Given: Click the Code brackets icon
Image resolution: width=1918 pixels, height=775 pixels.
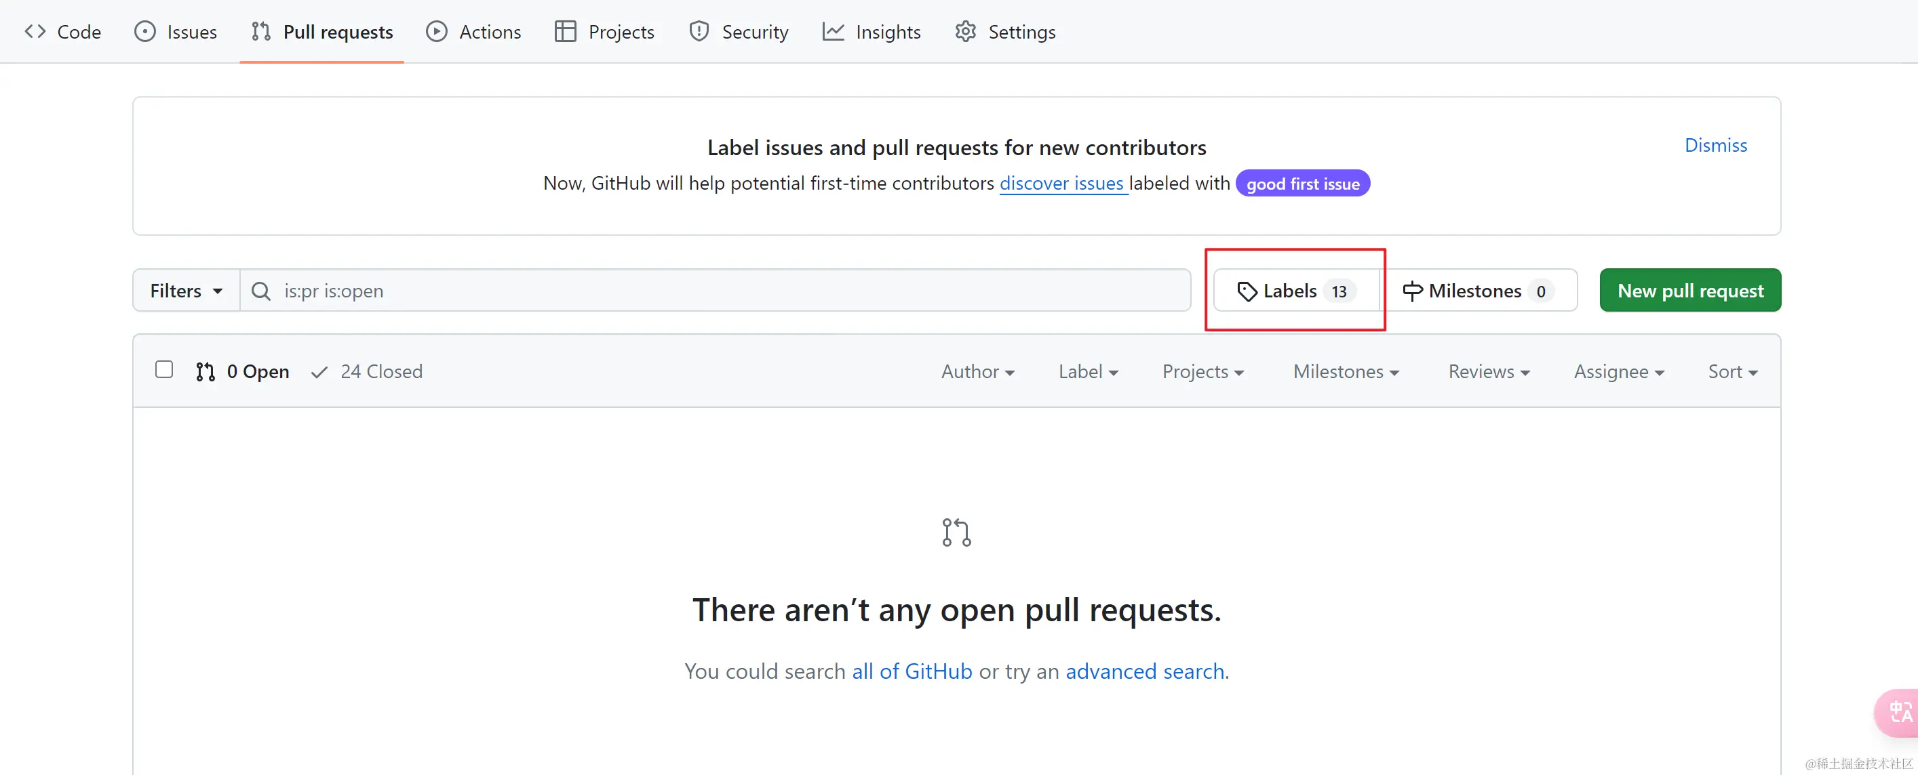Looking at the screenshot, I should [35, 32].
